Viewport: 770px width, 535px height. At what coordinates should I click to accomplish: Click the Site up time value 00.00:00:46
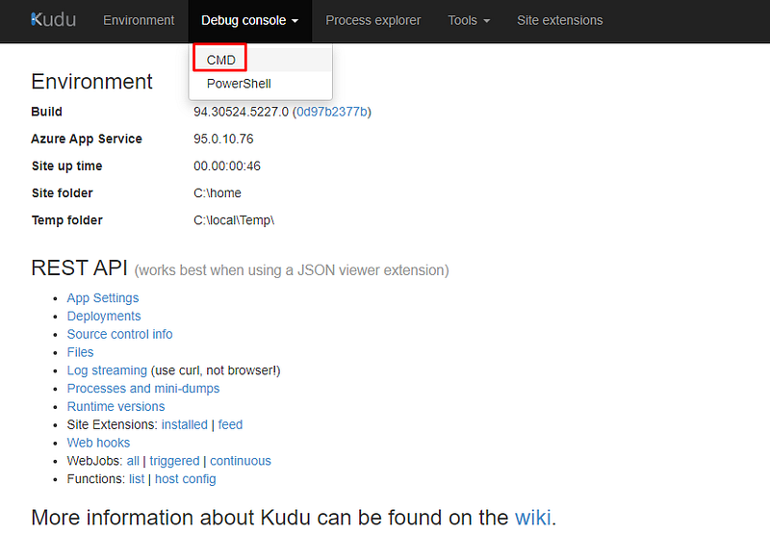click(227, 166)
